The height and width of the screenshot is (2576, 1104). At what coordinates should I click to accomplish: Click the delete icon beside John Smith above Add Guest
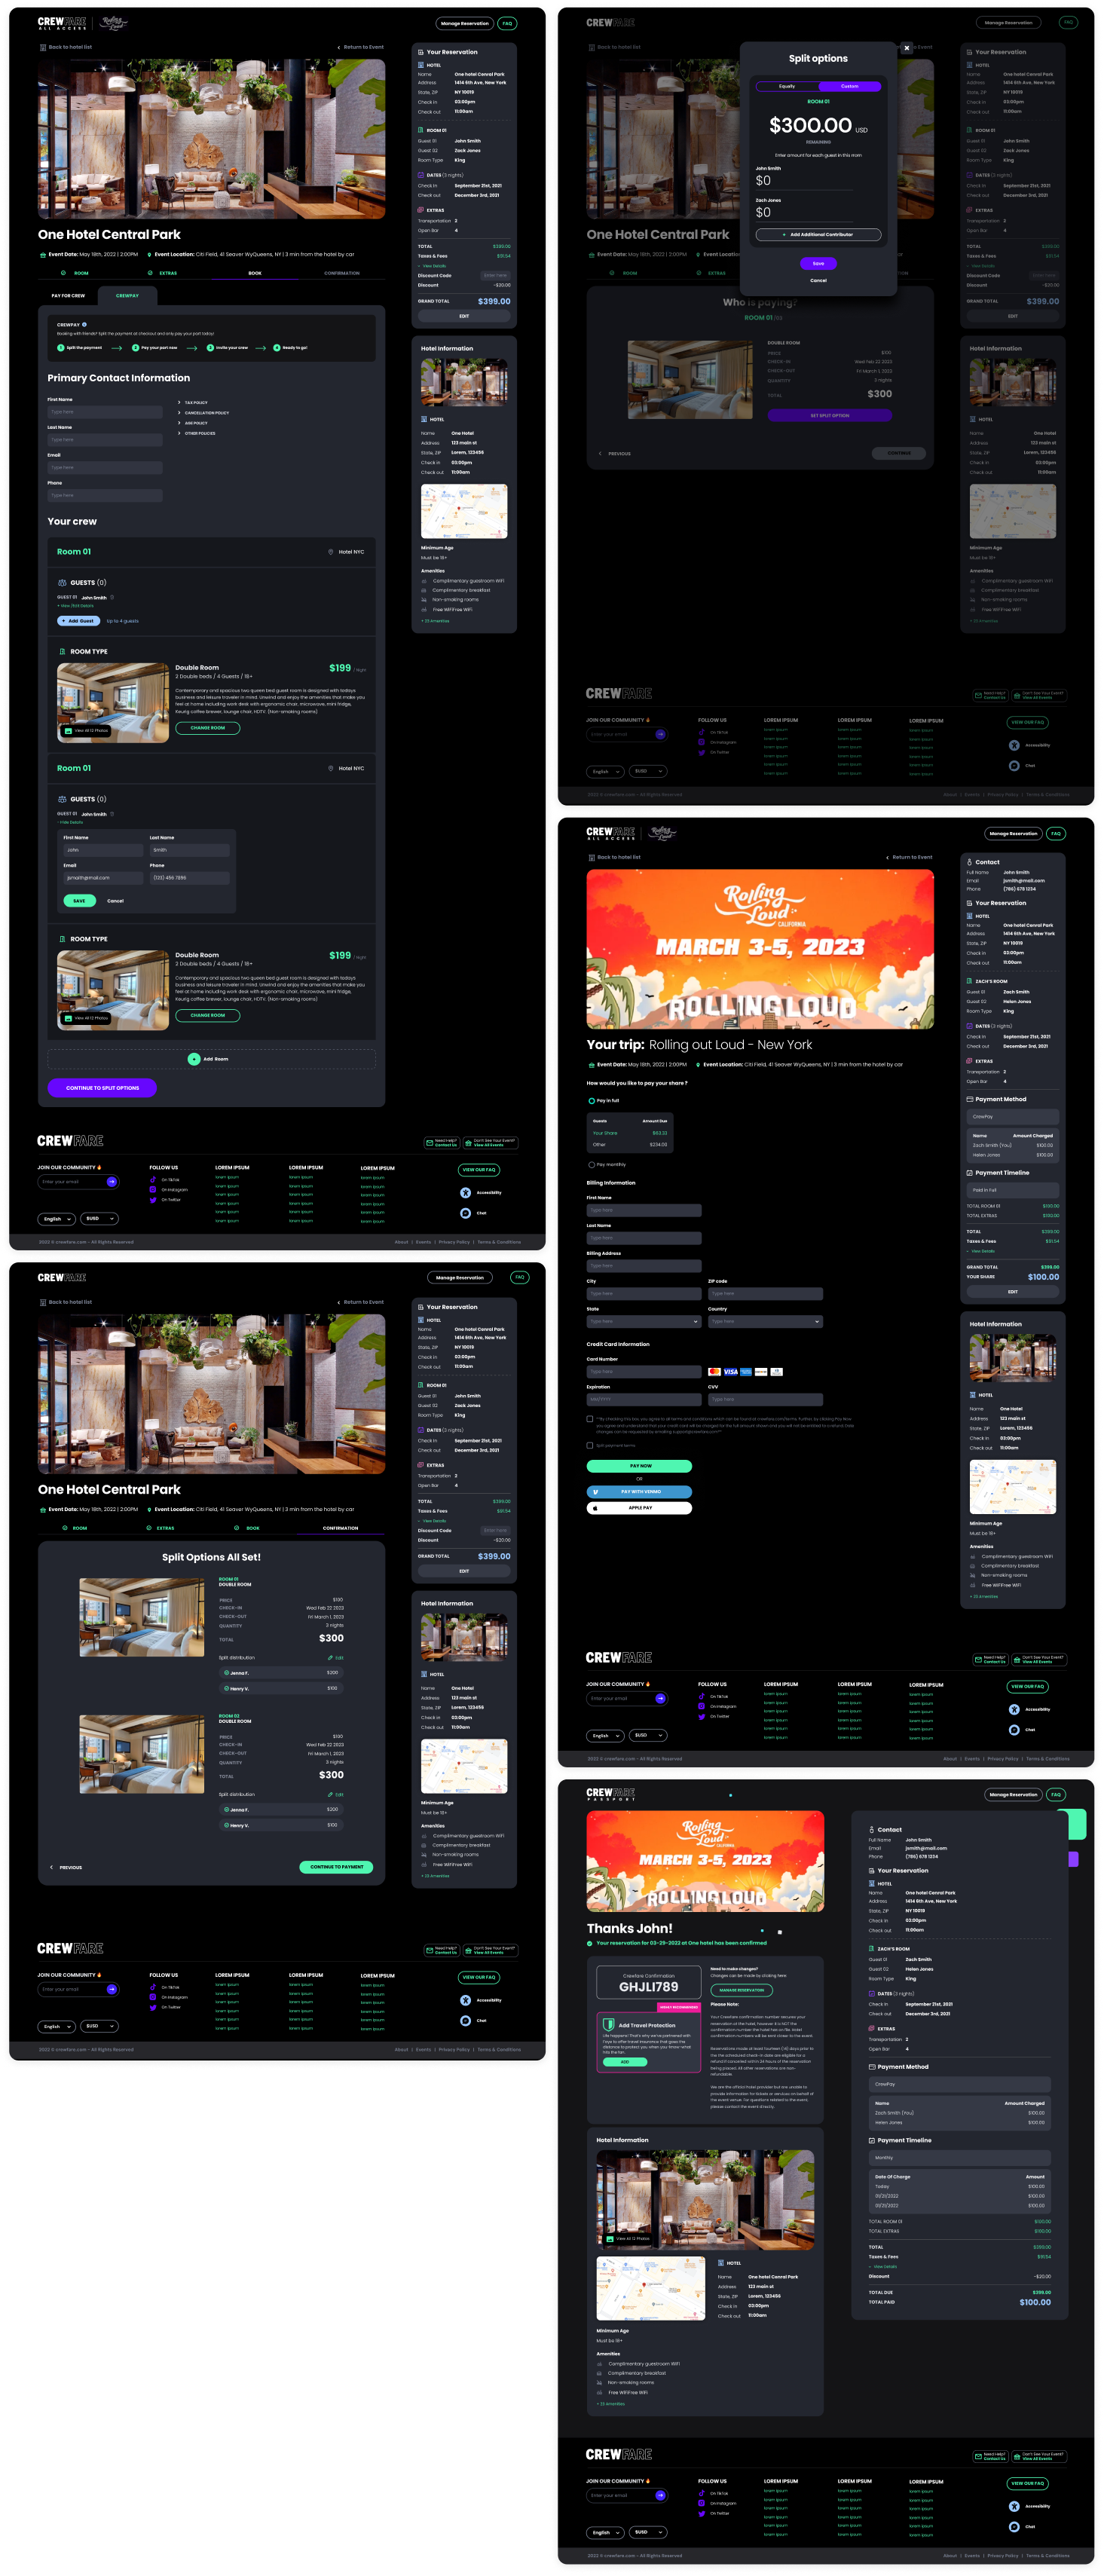[x=112, y=597]
